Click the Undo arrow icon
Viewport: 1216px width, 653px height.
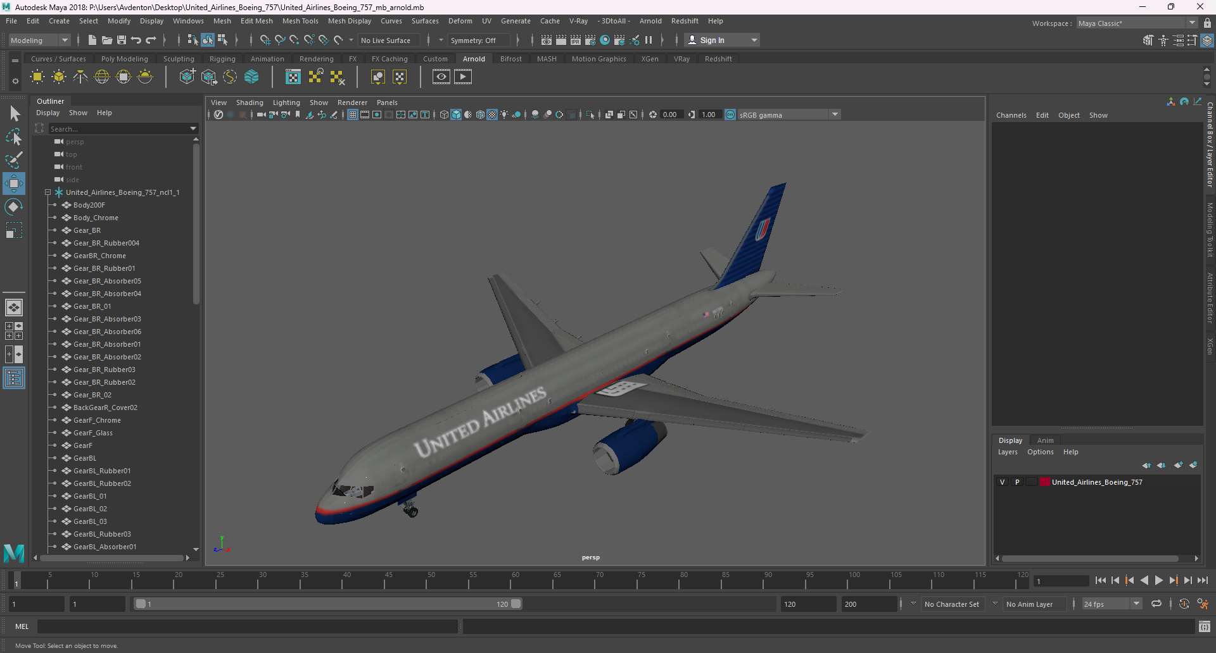(x=136, y=40)
